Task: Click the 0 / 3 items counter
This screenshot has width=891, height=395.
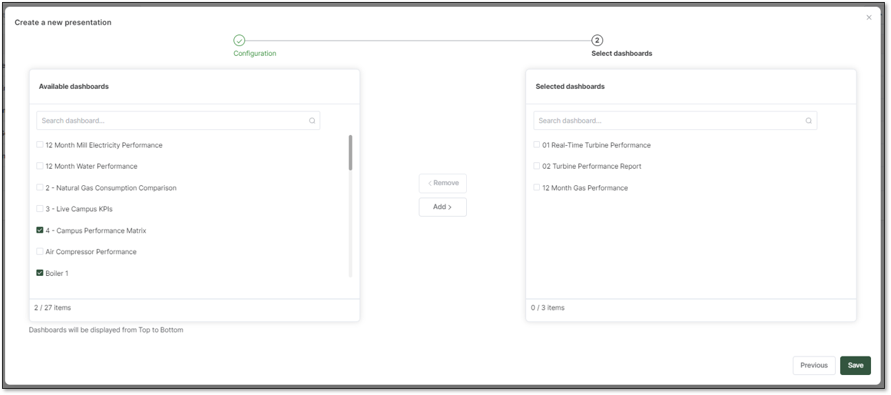Action: click(x=547, y=308)
